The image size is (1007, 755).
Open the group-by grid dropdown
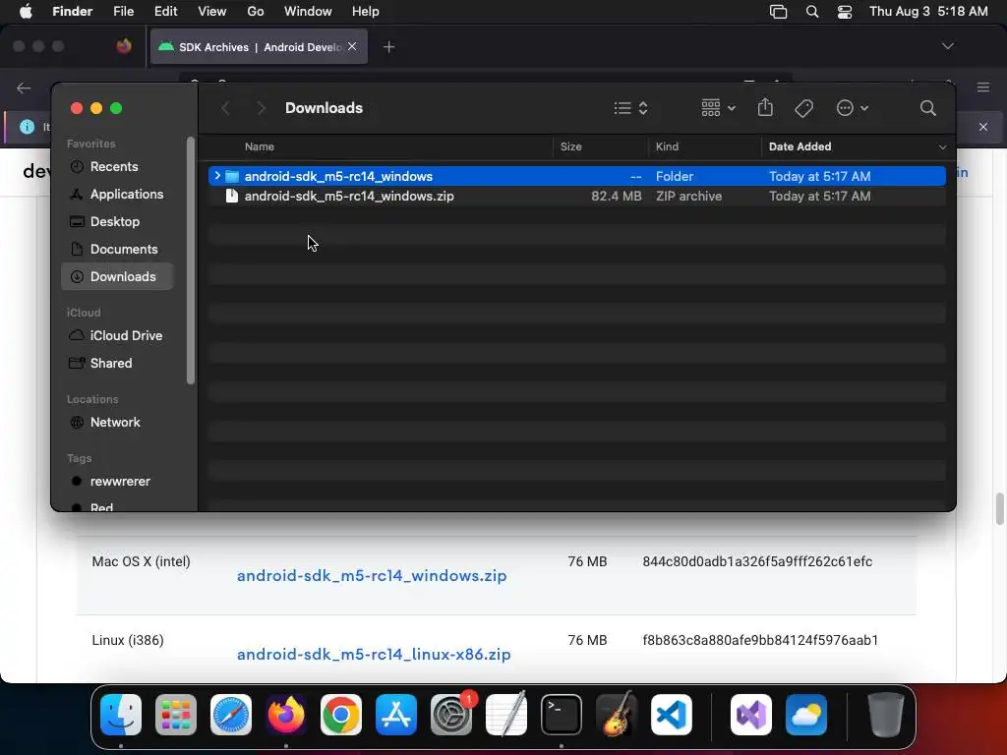click(x=718, y=108)
